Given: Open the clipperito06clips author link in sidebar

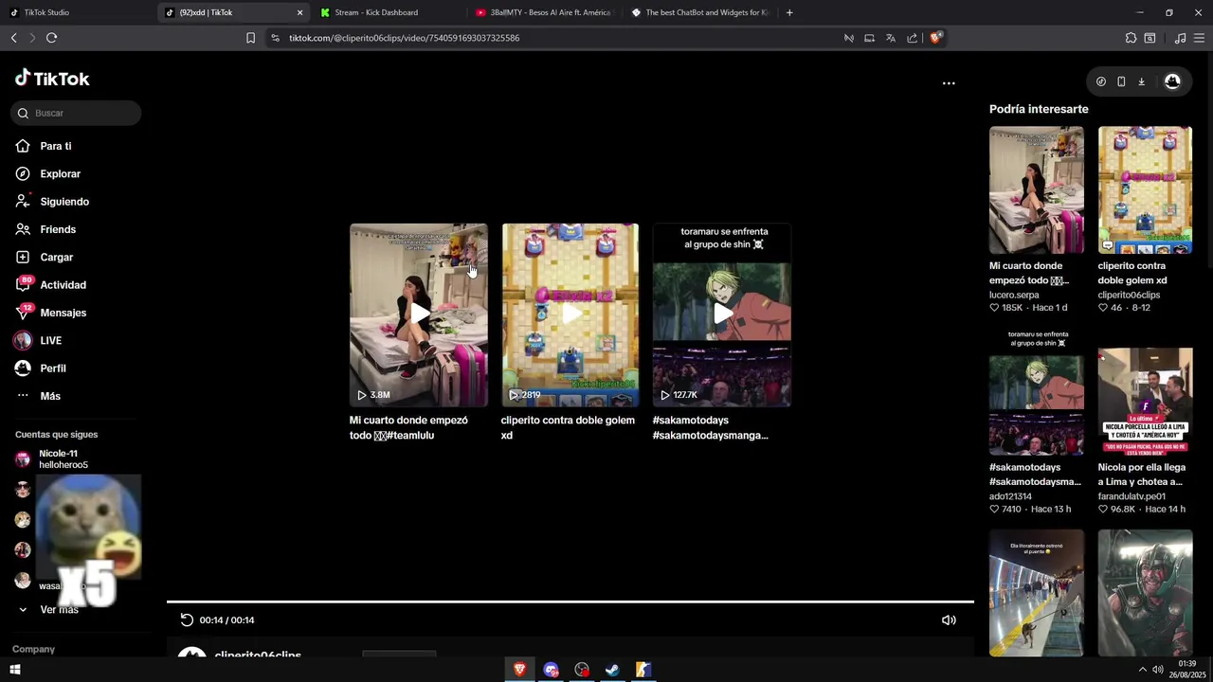Looking at the screenshot, I should tap(1129, 295).
